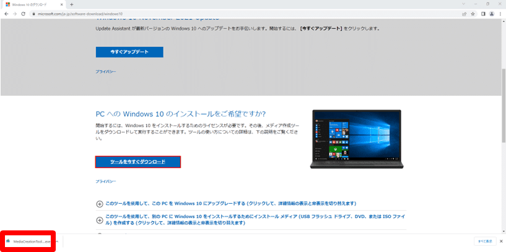Click the vertical page scrollbar thumb
The image size is (506, 252).
[504, 105]
